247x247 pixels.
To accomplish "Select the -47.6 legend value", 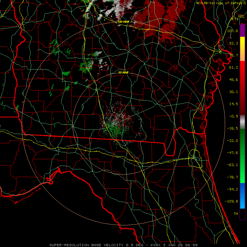I will [x=232, y=153].
